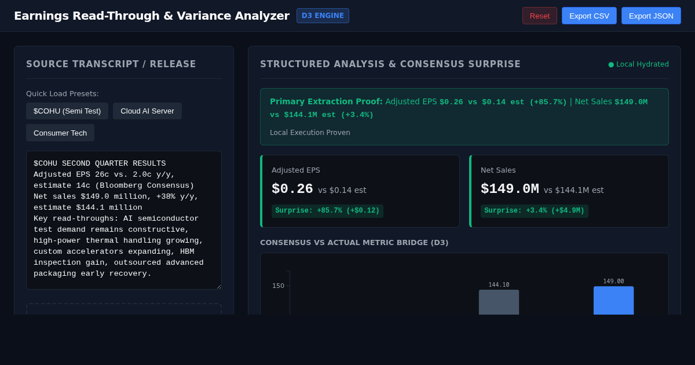
Task: Export results as JSON
Action: 651,16
